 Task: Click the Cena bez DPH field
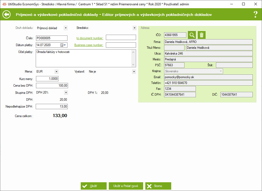coord(52,86)
